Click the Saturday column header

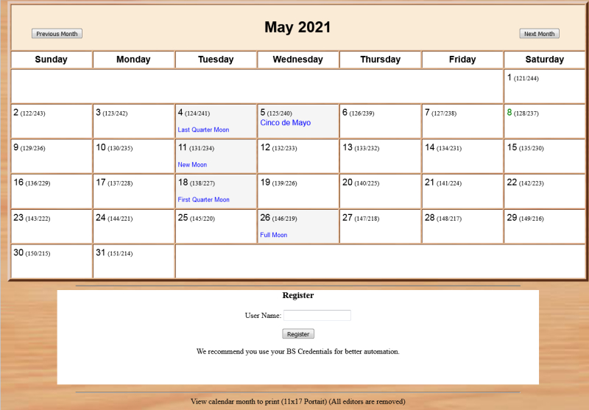click(x=545, y=60)
